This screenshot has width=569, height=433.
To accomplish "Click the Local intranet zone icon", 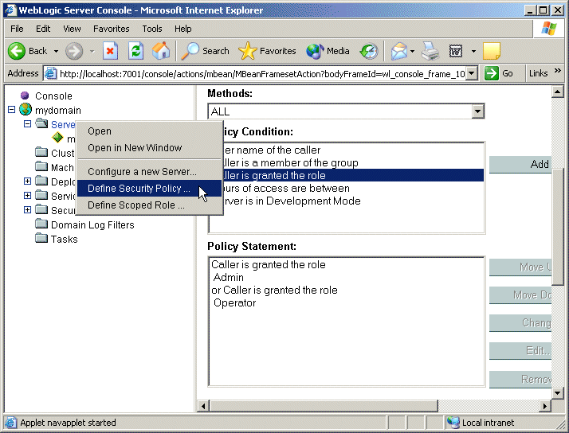I will (453, 423).
